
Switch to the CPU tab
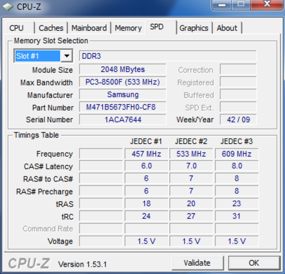coord(16,28)
